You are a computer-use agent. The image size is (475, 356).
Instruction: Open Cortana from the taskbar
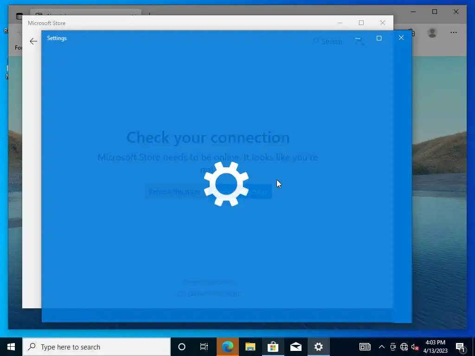click(x=182, y=347)
